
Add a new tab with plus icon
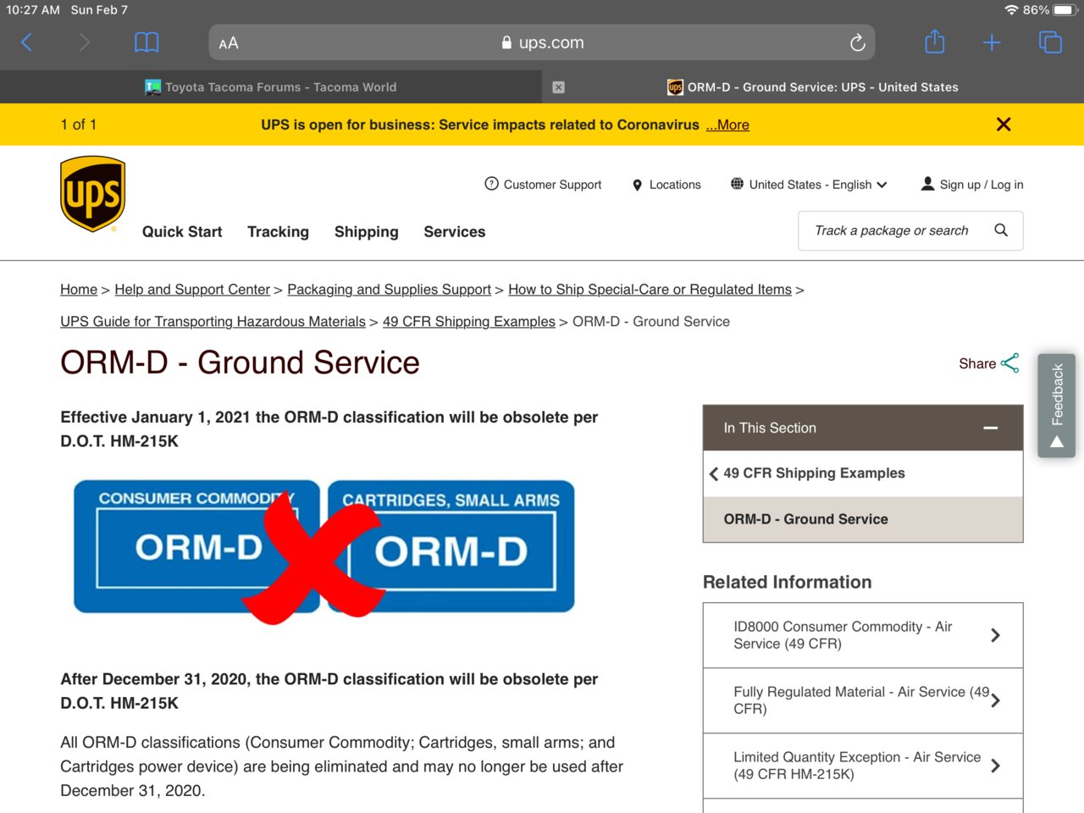click(992, 42)
